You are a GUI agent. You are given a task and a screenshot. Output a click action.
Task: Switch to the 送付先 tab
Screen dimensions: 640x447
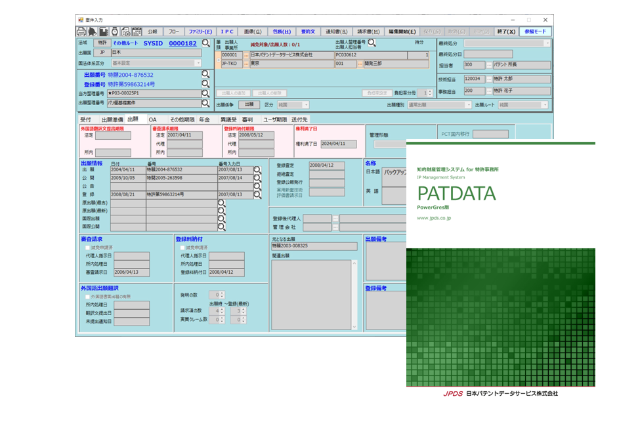(x=299, y=119)
